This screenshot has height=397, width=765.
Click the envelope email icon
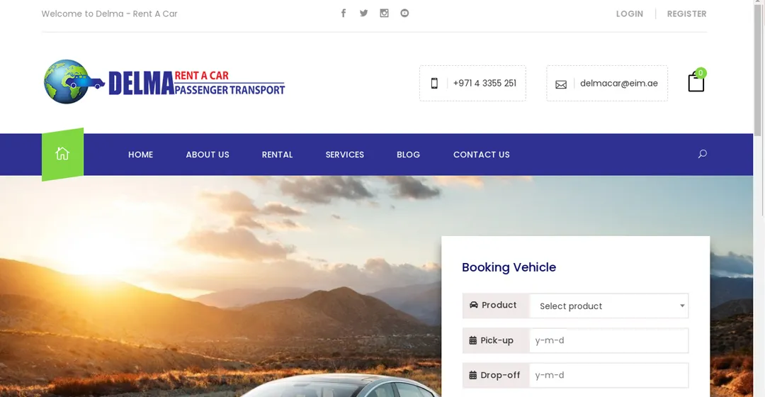coord(561,84)
